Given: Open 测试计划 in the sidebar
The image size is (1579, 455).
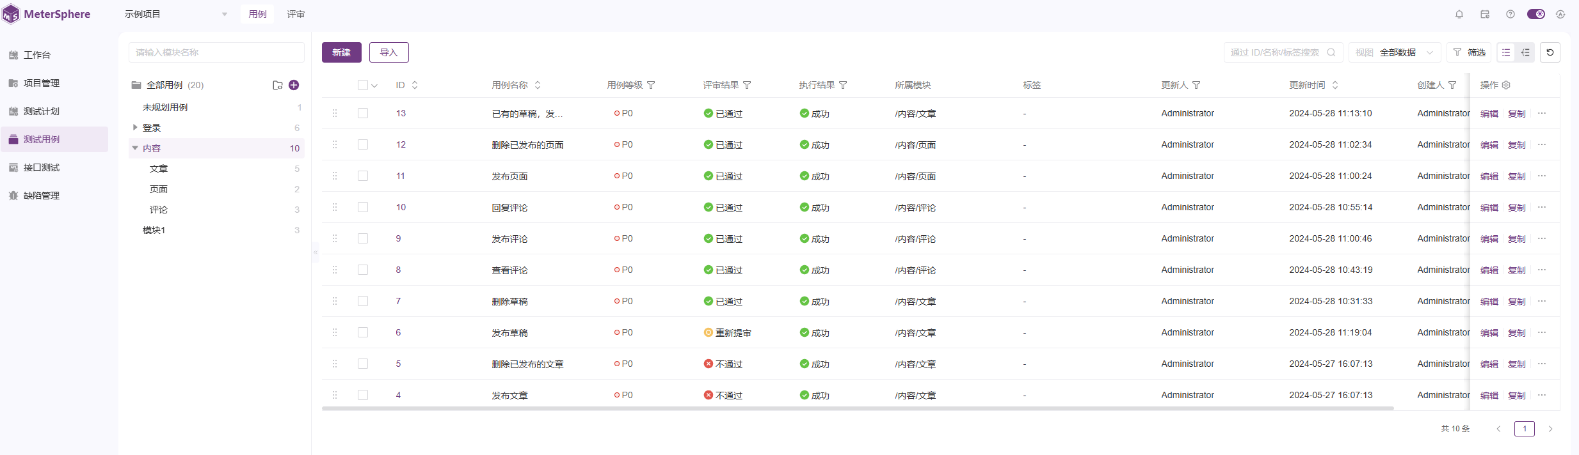Looking at the screenshot, I should point(54,111).
